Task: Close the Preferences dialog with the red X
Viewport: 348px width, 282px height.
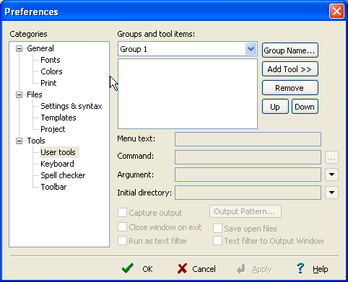Action: 336,11
